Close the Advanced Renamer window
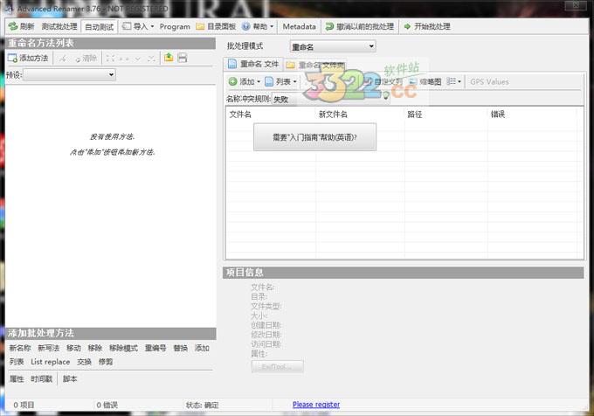594x416 pixels. click(x=576, y=5)
